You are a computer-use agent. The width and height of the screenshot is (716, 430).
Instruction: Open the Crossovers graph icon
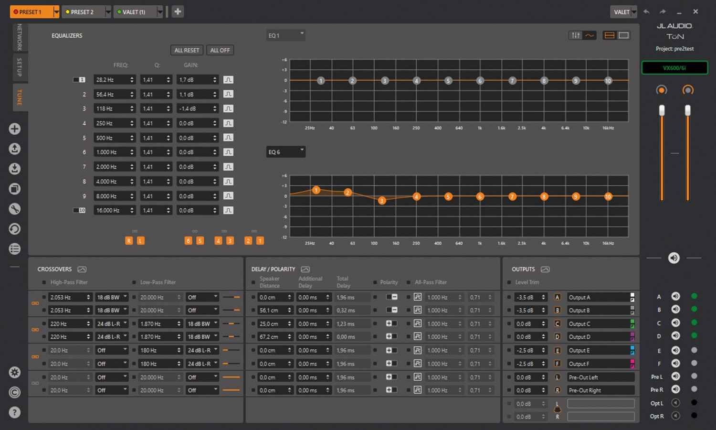pyautogui.click(x=82, y=269)
